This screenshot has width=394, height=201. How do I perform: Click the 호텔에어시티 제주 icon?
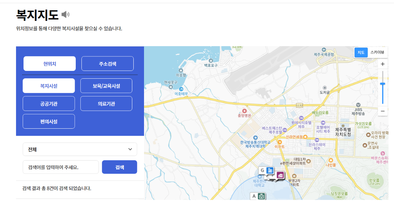[323, 123]
